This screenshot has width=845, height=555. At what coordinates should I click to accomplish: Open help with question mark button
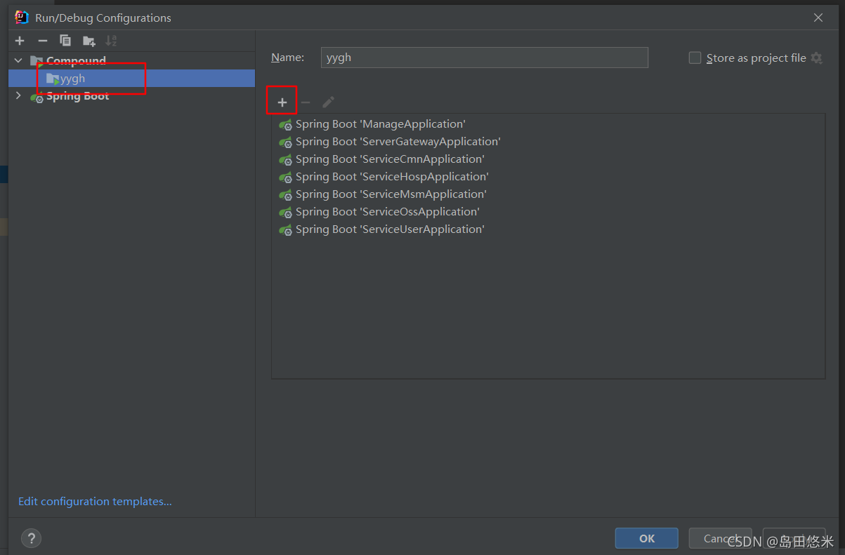click(x=31, y=538)
